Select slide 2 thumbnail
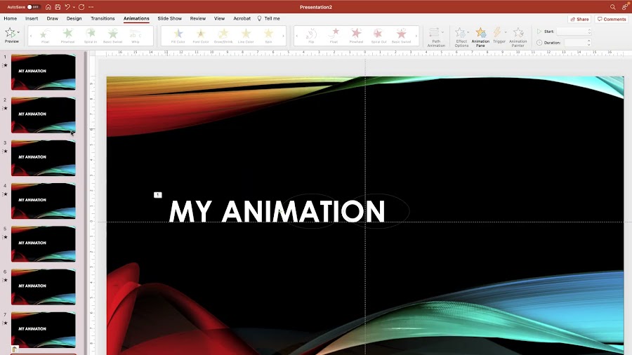This screenshot has width=632, height=355. pyautogui.click(x=43, y=115)
